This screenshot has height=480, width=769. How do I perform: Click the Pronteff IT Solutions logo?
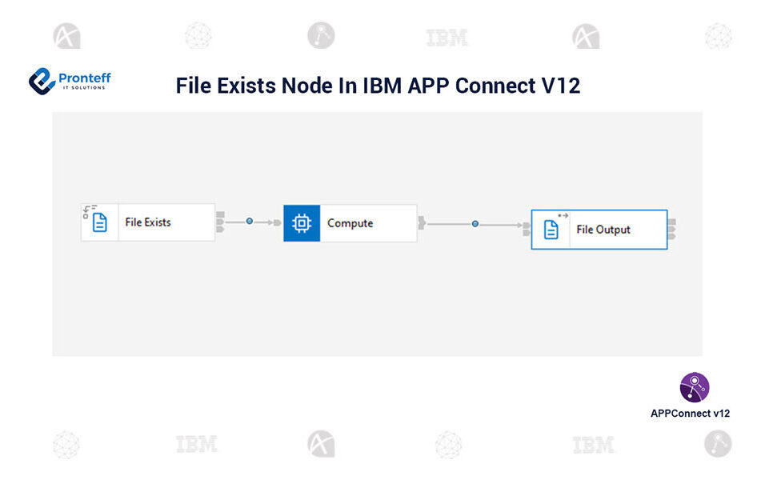[70, 81]
